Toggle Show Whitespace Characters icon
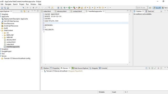 (61, 8)
